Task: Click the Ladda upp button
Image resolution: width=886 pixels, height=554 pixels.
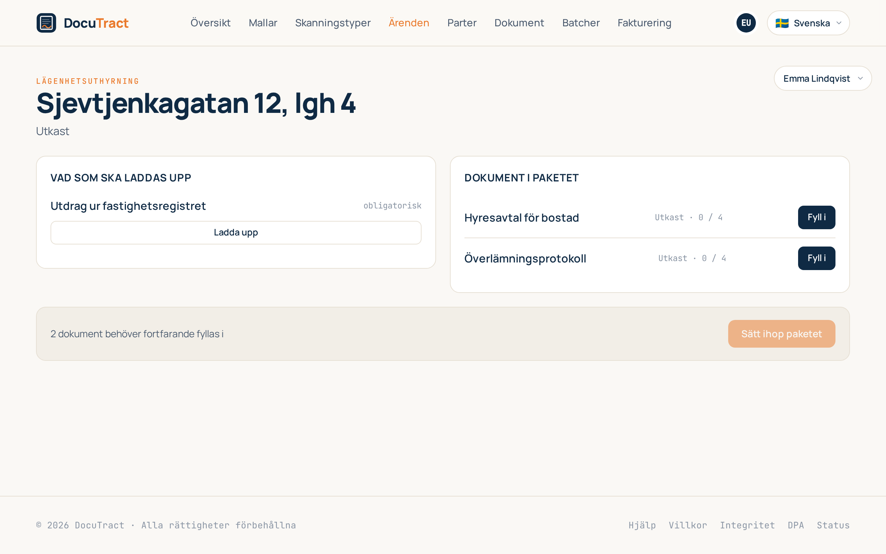Action: click(236, 232)
